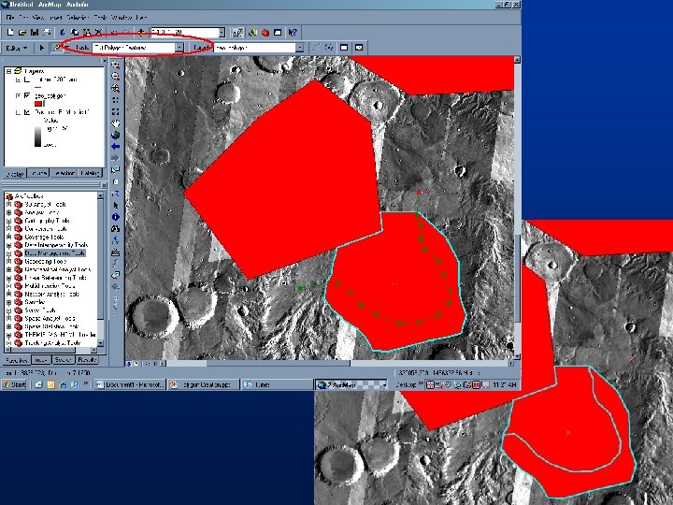
Task: Expand the Data Management Tools toolbox
Action: click(x=8, y=253)
